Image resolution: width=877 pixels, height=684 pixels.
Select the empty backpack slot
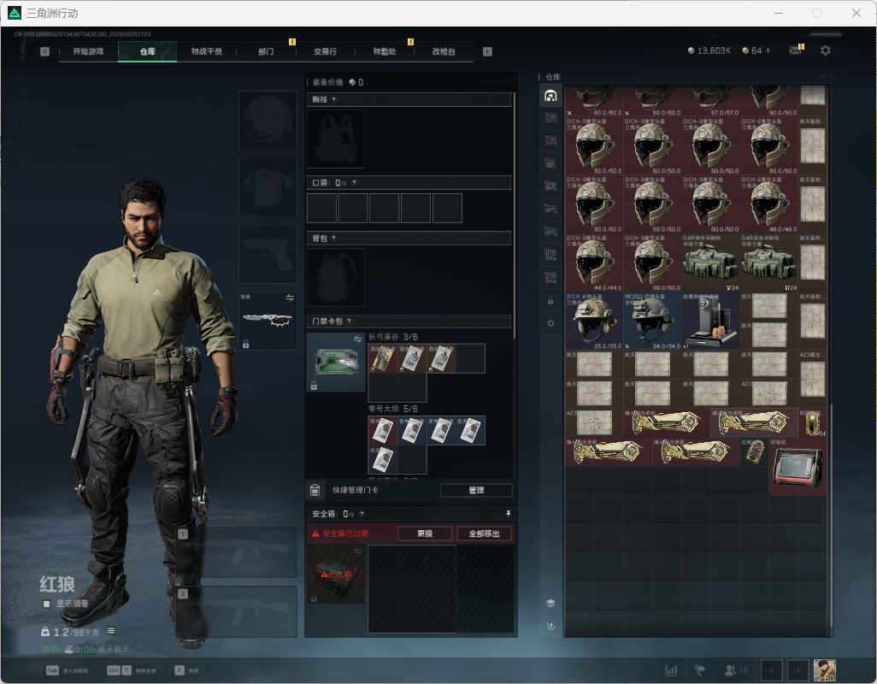(336, 277)
